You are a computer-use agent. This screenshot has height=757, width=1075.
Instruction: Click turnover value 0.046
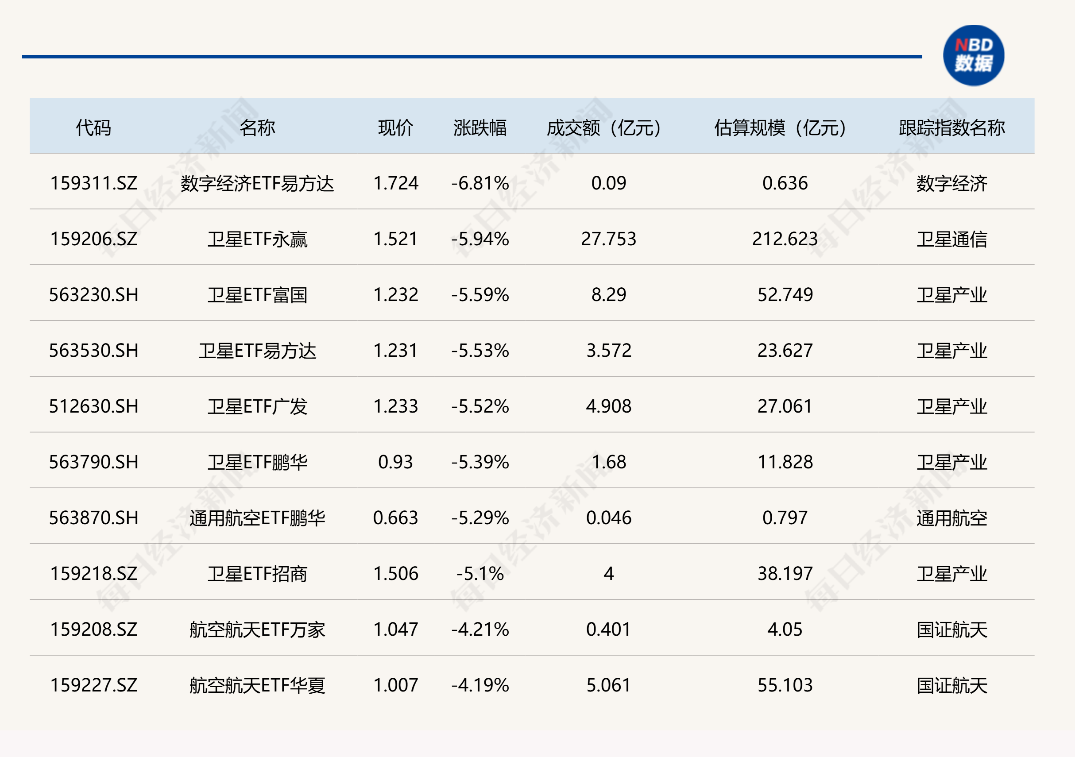(609, 518)
